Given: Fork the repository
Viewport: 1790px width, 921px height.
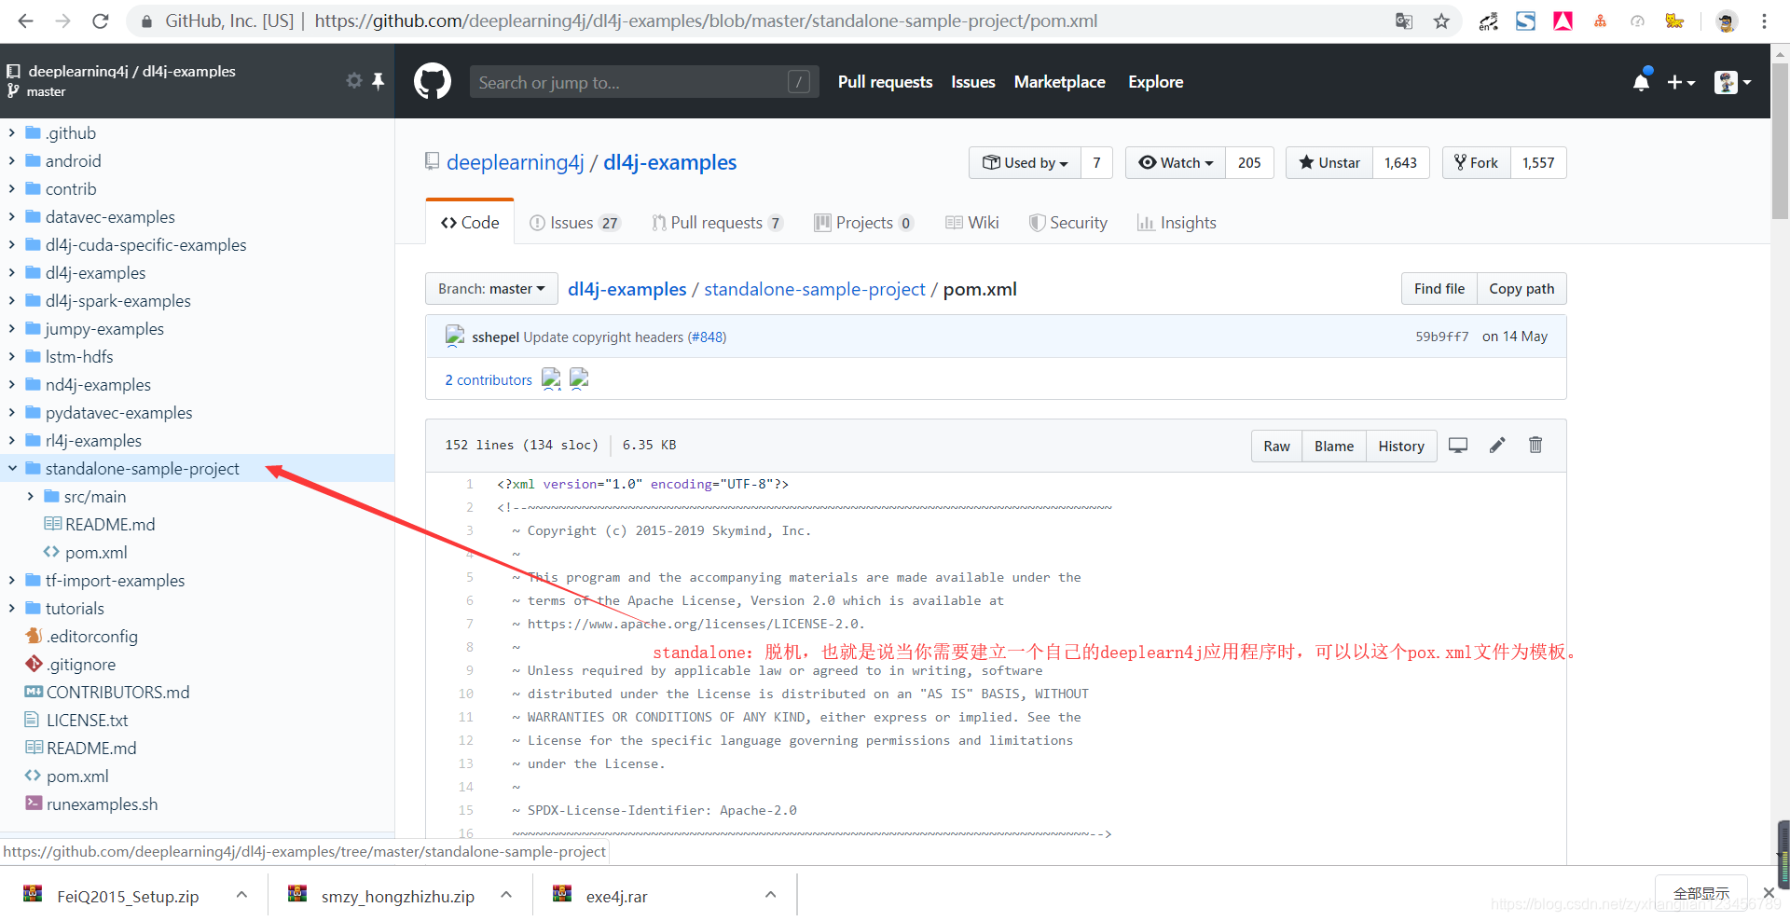Looking at the screenshot, I should [1477, 162].
